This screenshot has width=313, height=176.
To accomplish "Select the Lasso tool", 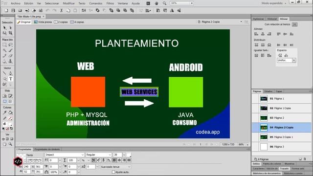I will [10, 44].
